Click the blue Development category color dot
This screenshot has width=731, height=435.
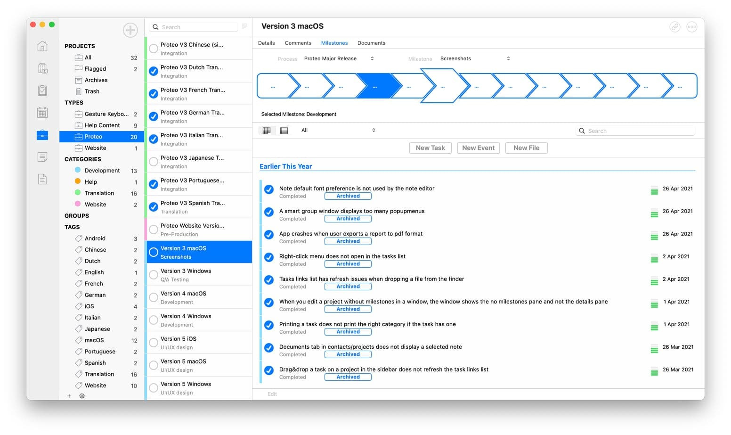click(78, 170)
